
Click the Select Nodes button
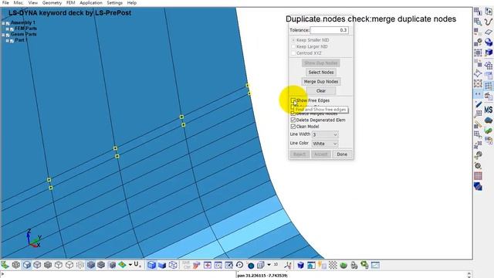[x=321, y=73]
